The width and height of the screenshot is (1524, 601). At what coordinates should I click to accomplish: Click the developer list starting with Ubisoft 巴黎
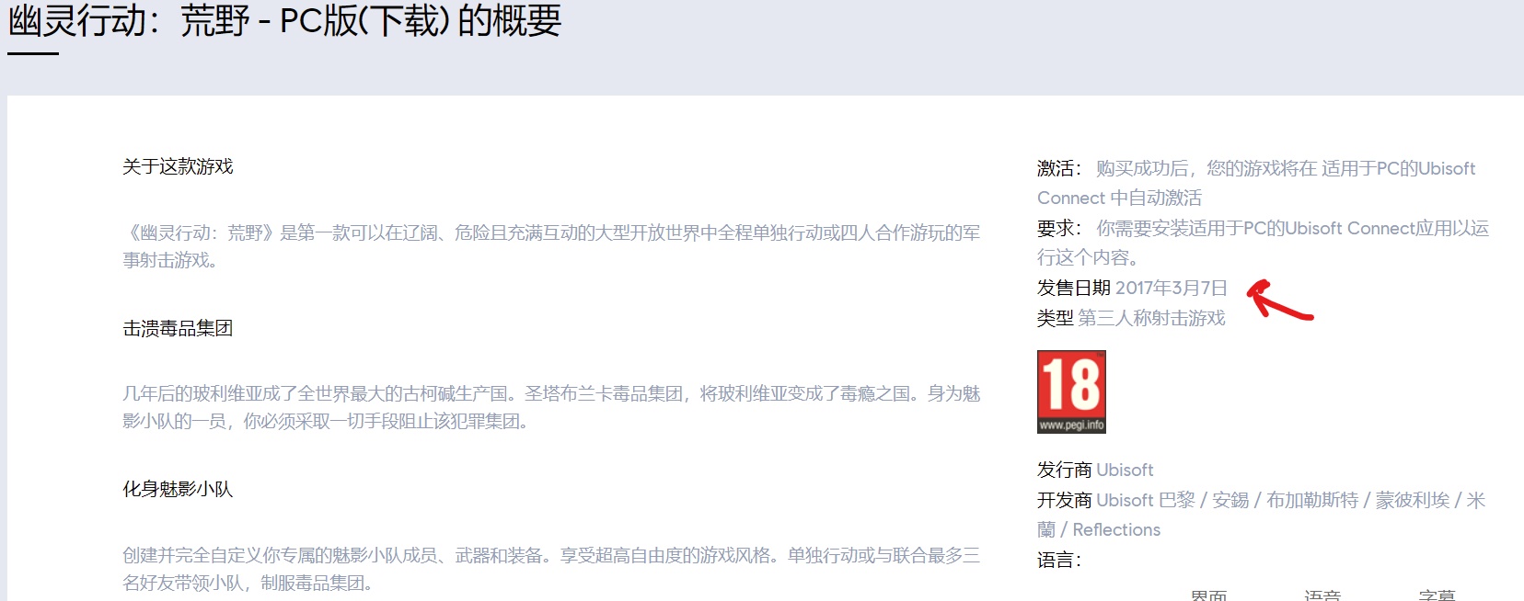pos(1262,515)
